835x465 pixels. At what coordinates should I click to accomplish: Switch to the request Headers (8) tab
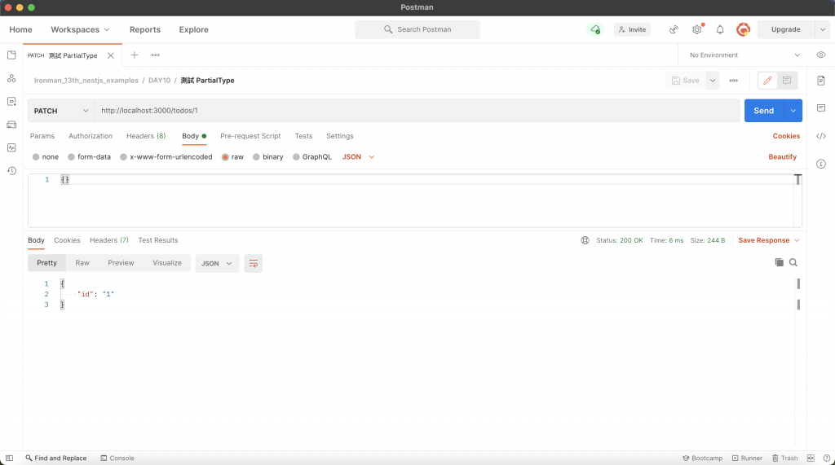coord(146,136)
